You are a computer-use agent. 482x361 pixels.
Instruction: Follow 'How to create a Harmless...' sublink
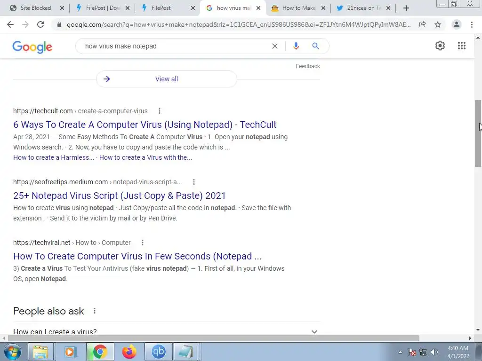click(x=54, y=157)
